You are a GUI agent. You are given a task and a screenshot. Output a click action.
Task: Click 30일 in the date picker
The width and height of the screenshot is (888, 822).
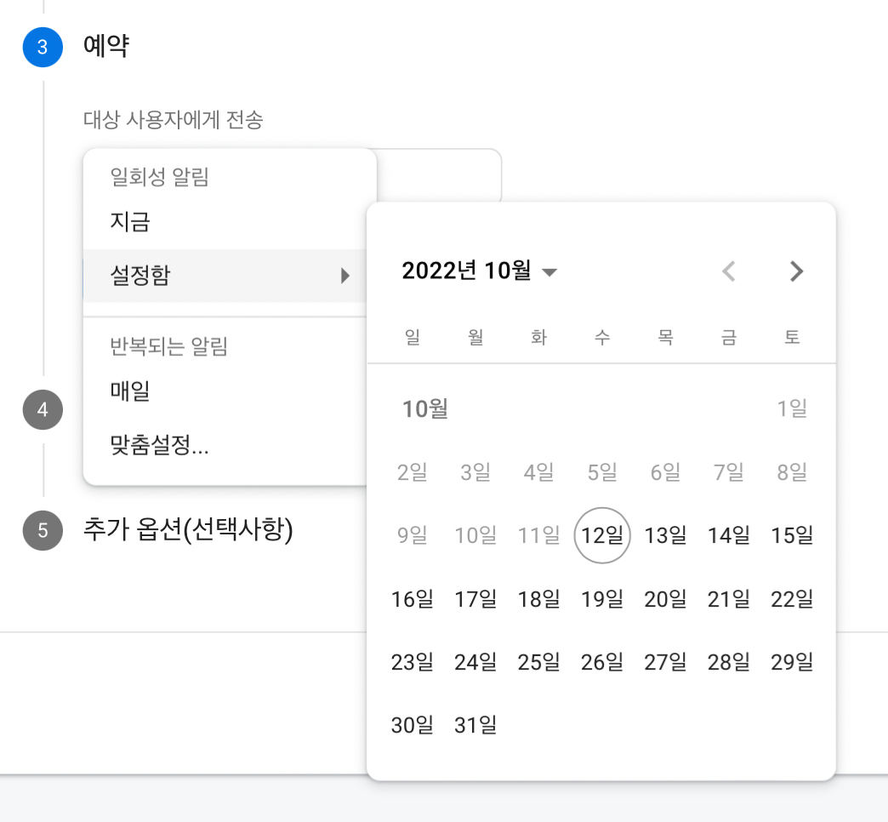413,725
